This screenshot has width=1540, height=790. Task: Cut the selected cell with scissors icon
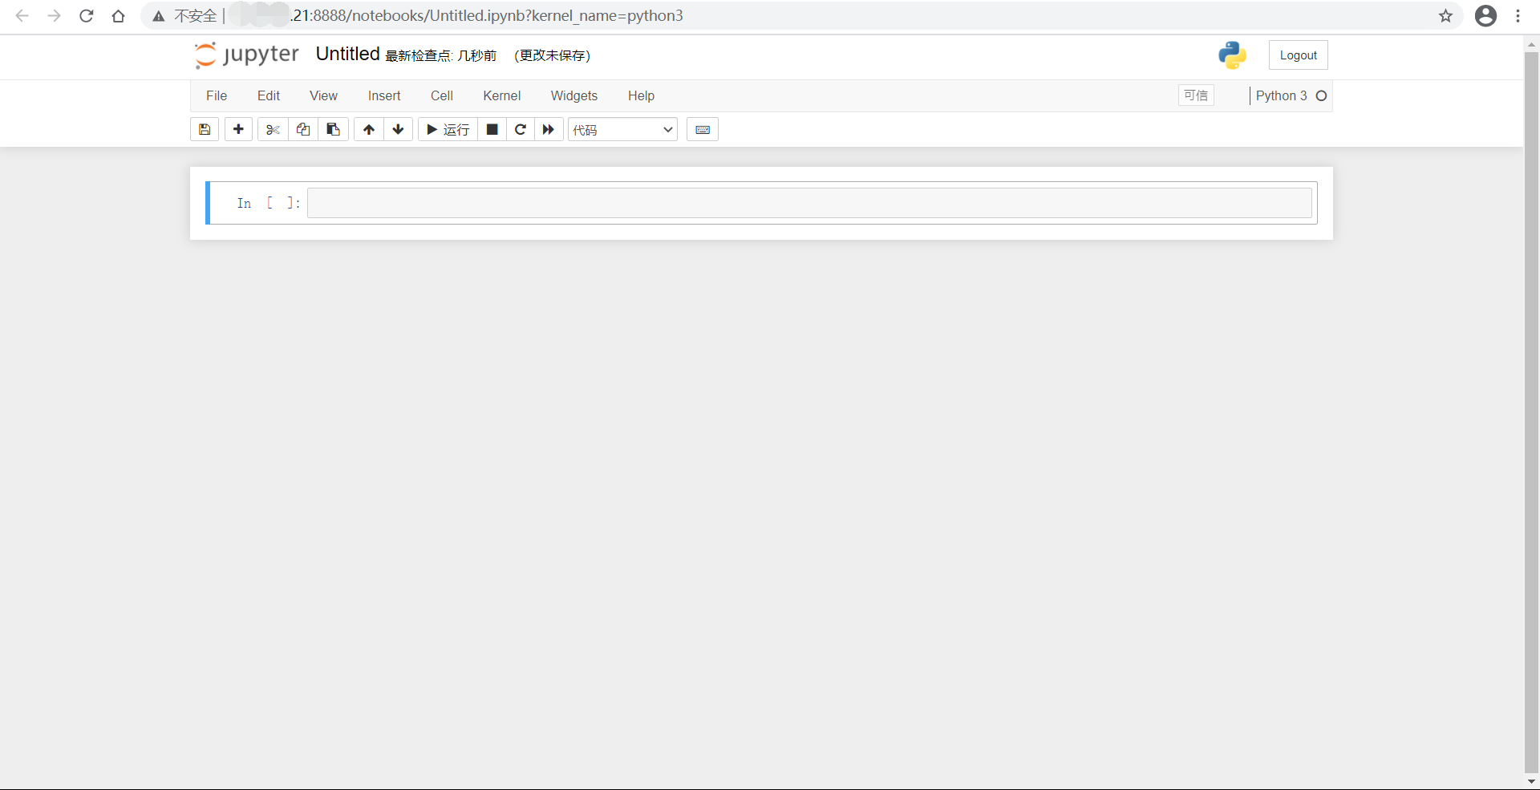272,129
